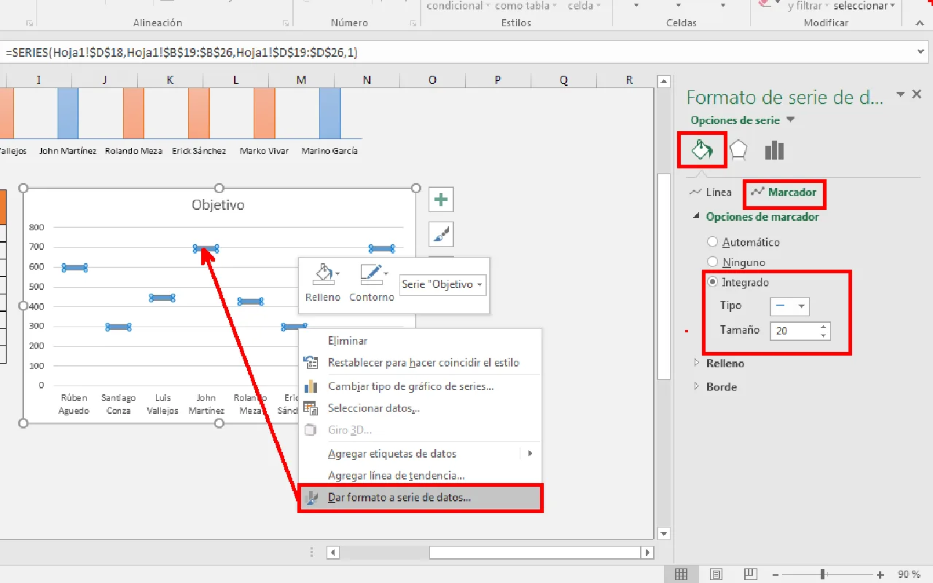
Task: Close the Formato de serie pane
Action: [918, 95]
